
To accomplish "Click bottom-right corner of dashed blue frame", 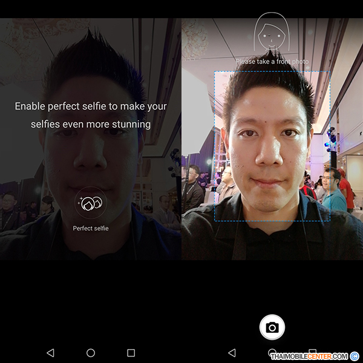I will pos(329,220).
